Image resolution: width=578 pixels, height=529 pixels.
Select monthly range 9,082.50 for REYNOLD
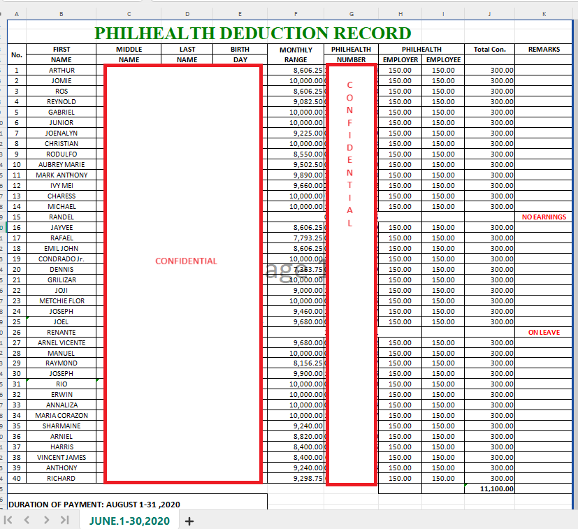296,102
